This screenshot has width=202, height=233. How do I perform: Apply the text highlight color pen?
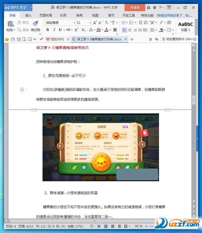[99, 30]
